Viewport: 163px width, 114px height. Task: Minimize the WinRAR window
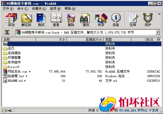click(x=150, y=4)
